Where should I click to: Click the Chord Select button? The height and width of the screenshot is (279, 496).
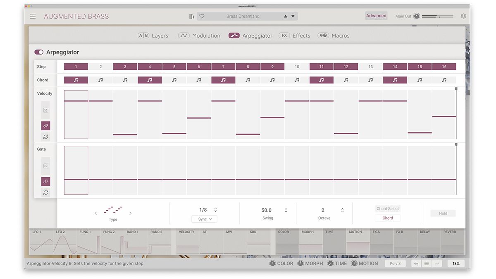pyautogui.click(x=388, y=209)
